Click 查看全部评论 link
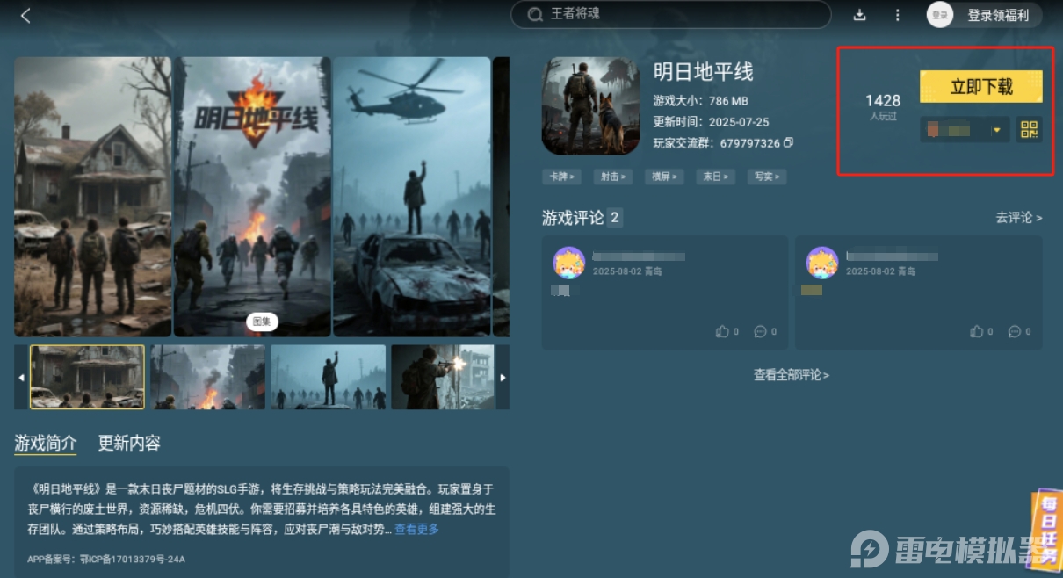This screenshot has height=578, width=1063. click(x=791, y=375)
